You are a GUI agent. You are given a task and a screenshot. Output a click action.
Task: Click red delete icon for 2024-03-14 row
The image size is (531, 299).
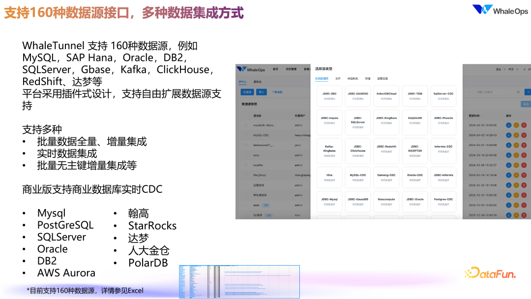point(524,155)
